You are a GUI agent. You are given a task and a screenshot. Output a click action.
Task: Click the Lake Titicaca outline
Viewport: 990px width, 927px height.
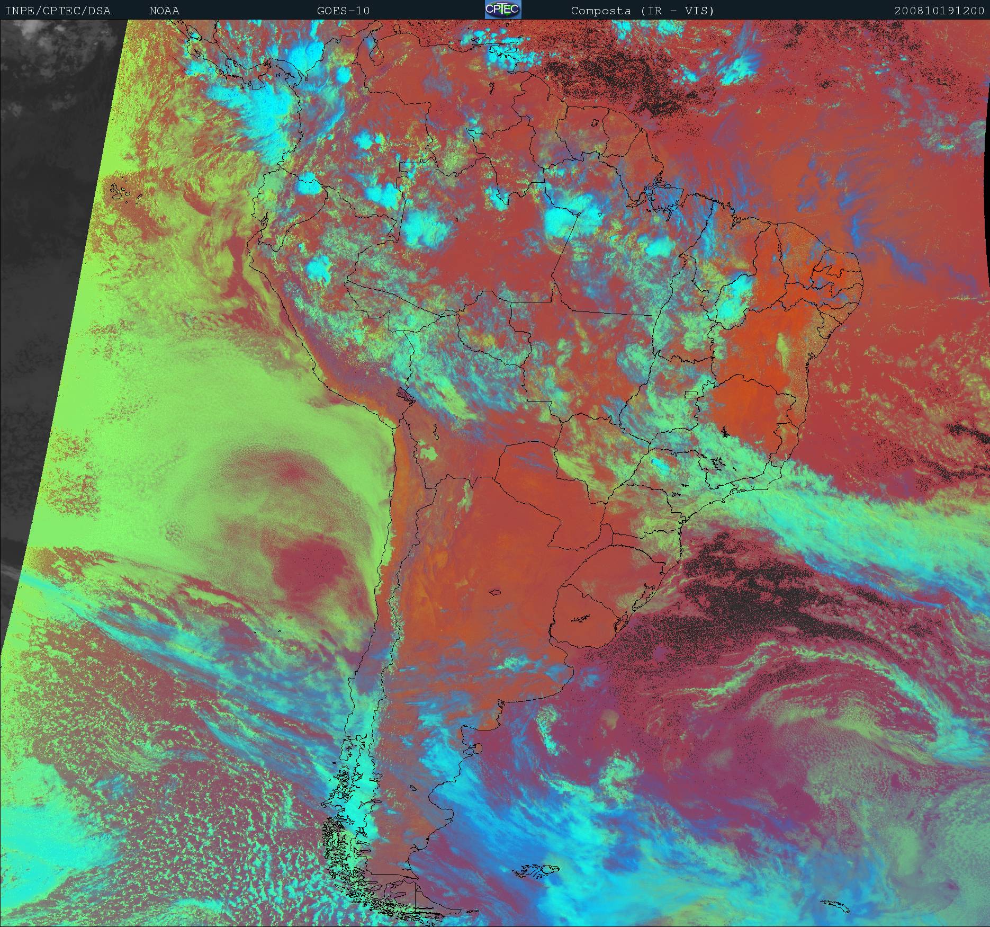404,395
